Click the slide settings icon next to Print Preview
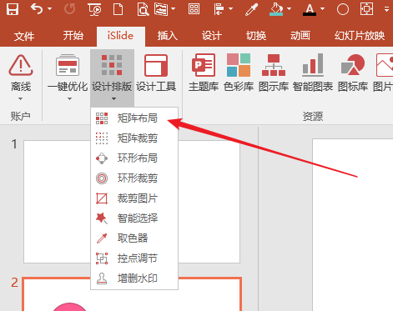 162,9
